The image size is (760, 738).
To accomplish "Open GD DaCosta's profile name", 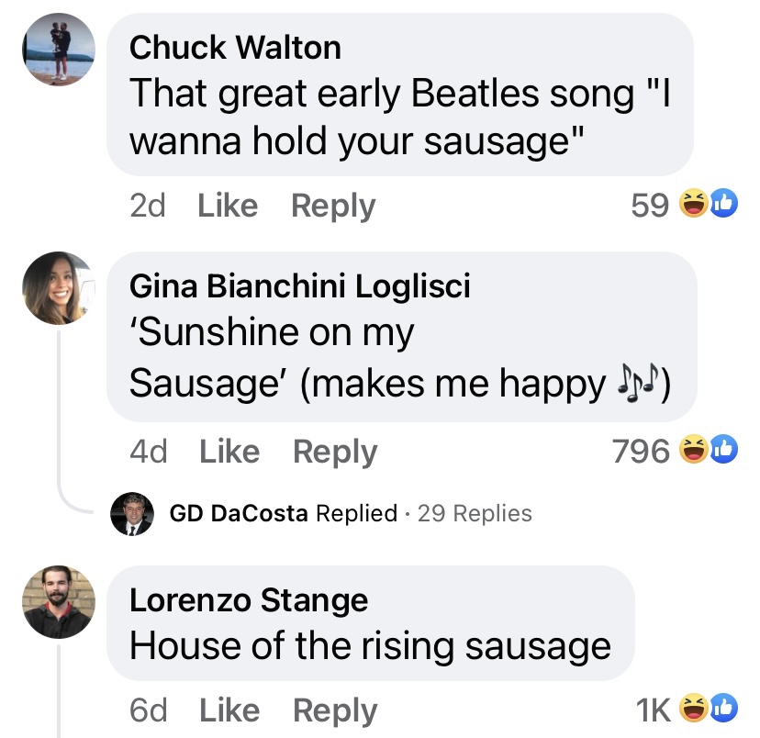I will [239, 513].
